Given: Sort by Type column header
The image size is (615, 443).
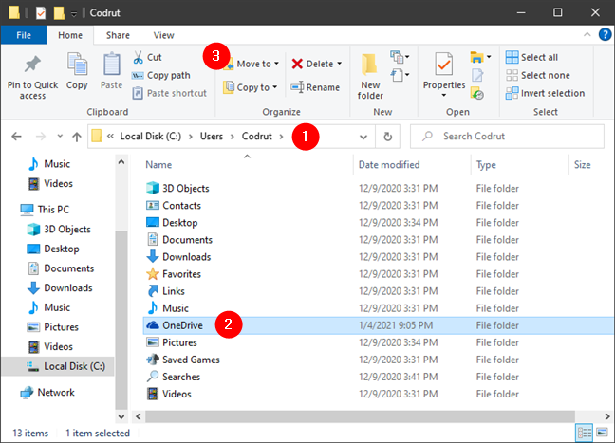Looking at the screenshot, I should pyautogui.click(x=486, y=165).
